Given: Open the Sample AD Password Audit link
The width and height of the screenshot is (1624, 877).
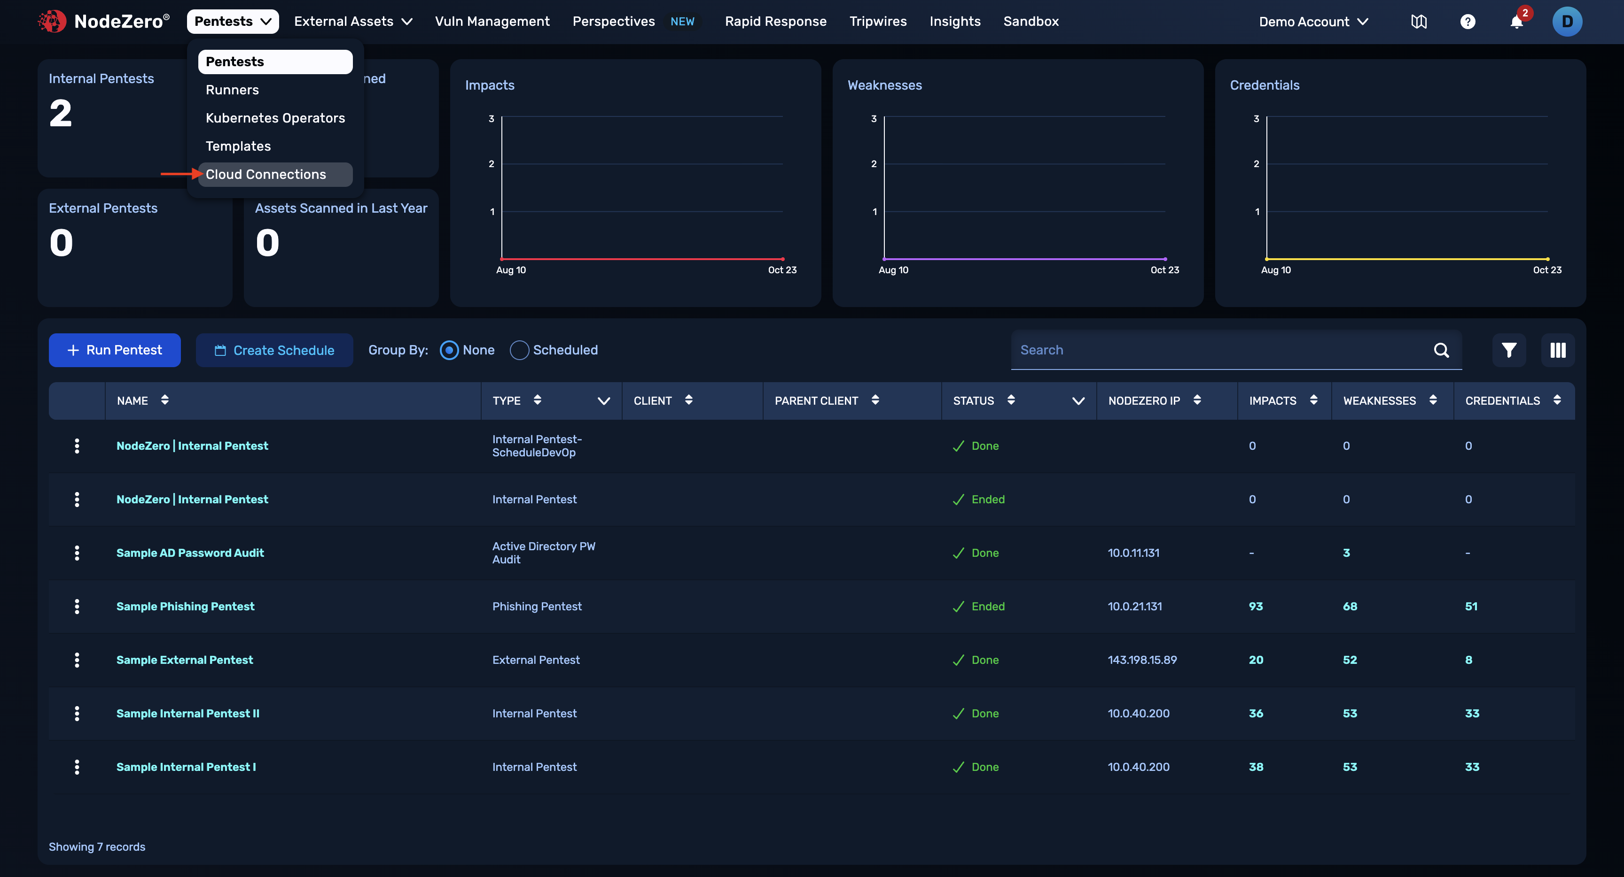Looking at the screenshot, I should (x=190, y=553).
